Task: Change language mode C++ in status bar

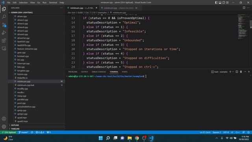Action: tap(237, 133)
